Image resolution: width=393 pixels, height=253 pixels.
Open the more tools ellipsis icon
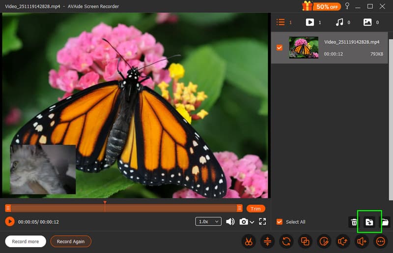380,241
